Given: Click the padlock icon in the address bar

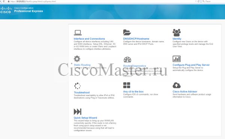Looking at the screenshot, I should pyautogui.click(x=9, y=1).
